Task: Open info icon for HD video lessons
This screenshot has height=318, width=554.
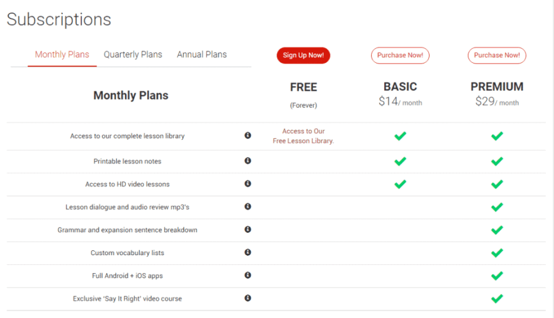Action: [247, 184]
